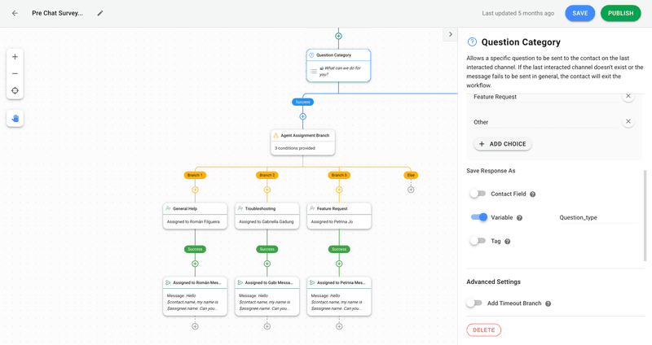Click the Add Choice button
This screenshot has width=652, height=345.
pyautogui.click(x=503, y=144)
